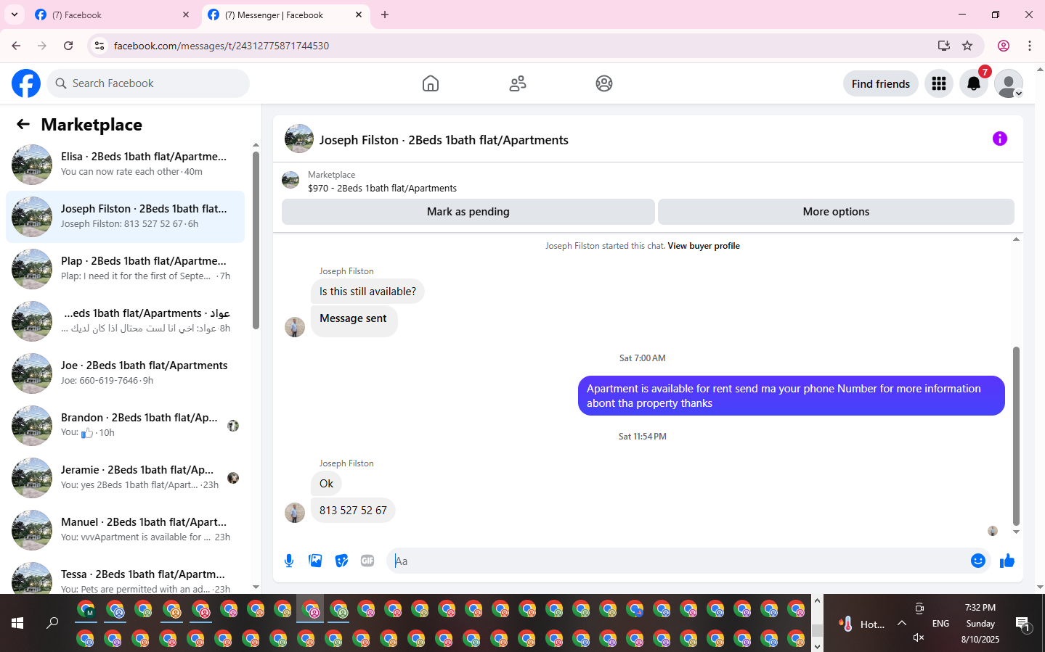Open the Menu grid icon

click(939, 83)
